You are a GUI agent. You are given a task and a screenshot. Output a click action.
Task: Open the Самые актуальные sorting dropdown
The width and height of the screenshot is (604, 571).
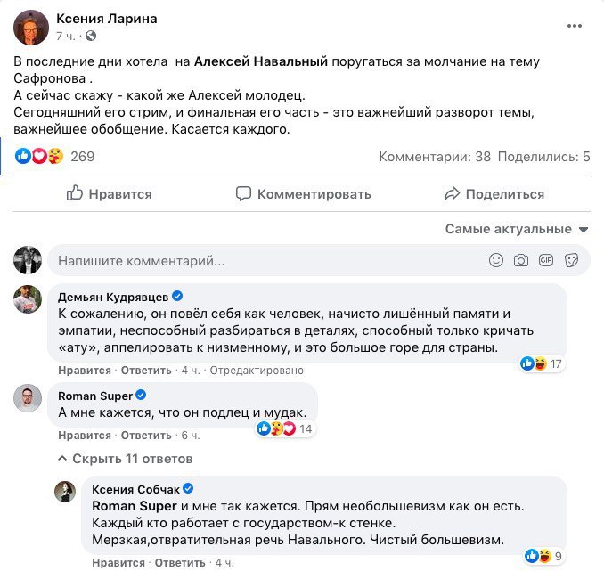coord(517,229)
